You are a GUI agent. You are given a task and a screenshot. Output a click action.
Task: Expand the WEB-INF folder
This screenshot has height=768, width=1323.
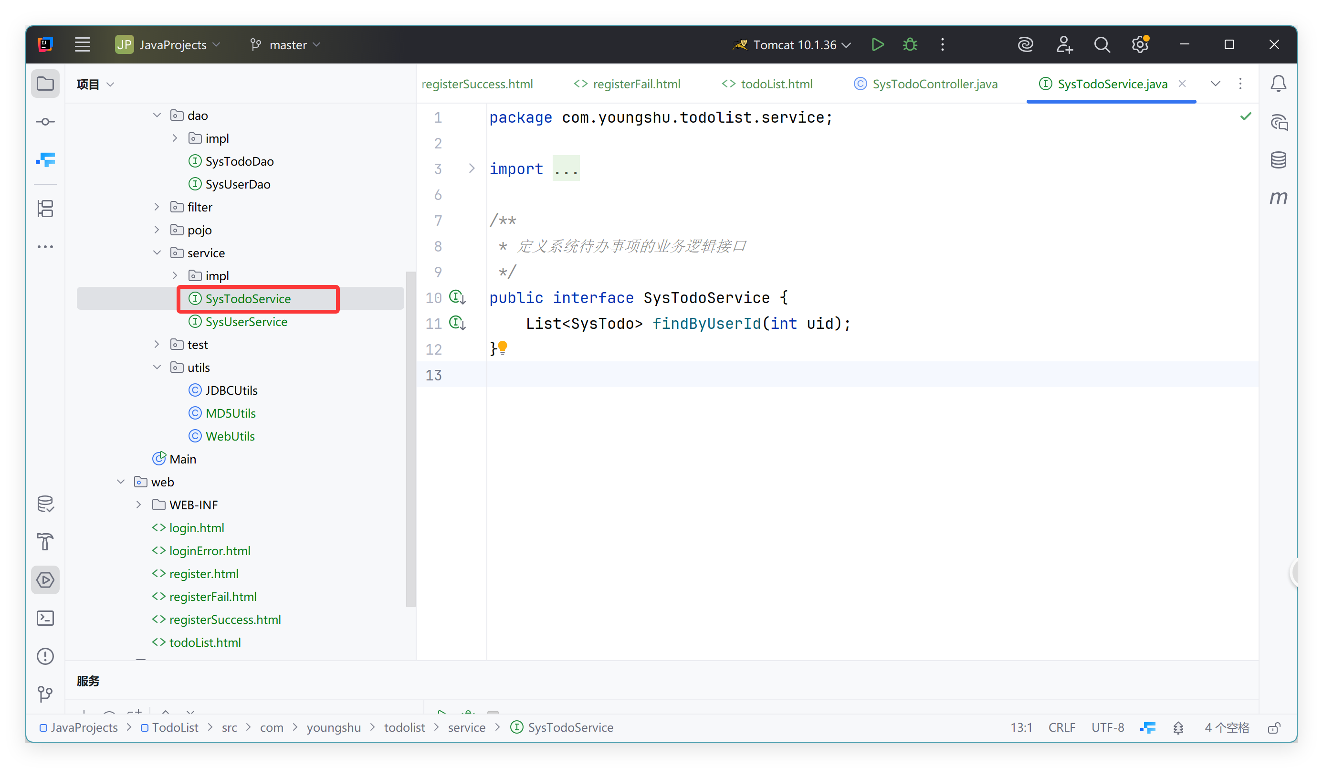(x=138, y=505)
